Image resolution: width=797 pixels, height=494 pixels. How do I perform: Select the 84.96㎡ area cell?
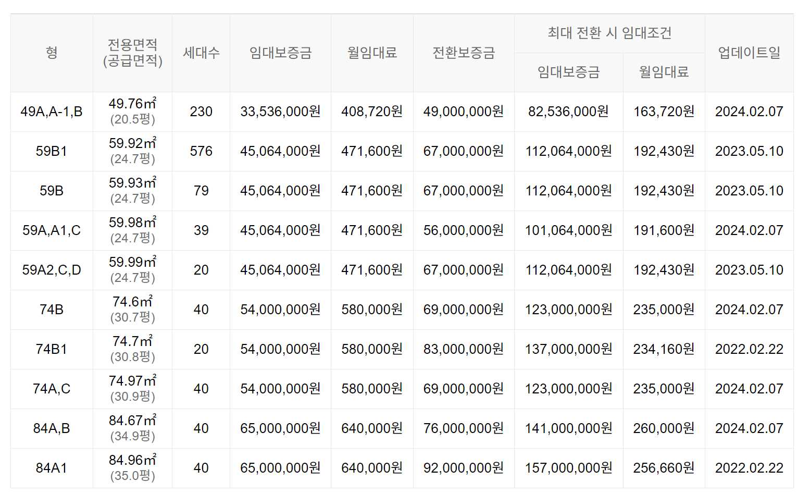point(132,468)
